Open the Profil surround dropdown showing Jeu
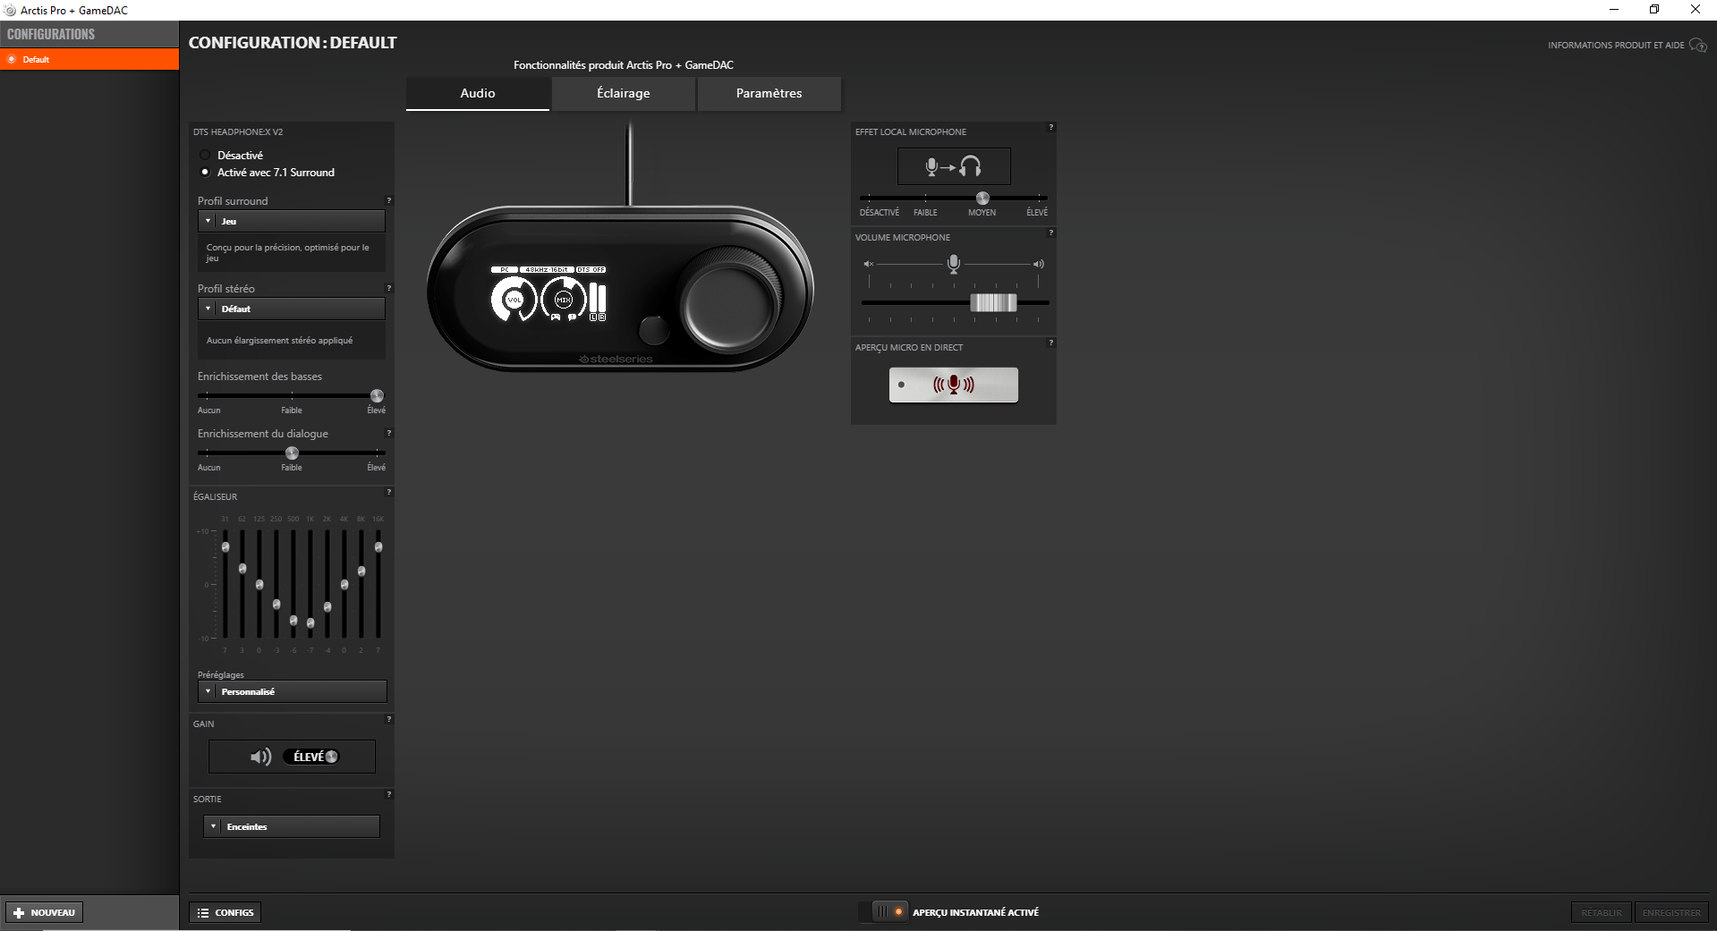 coord(291,221)
